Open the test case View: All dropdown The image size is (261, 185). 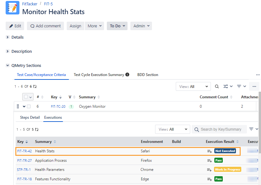(193, 86)
